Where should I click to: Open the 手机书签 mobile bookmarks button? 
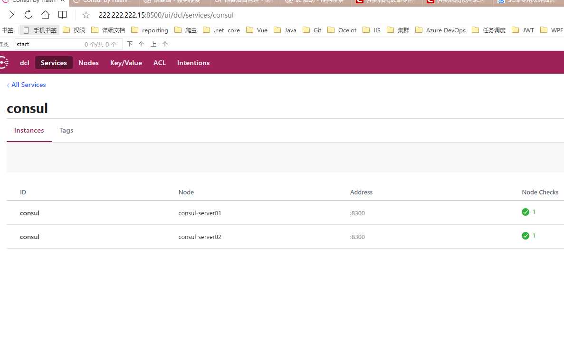click(39, 30)
